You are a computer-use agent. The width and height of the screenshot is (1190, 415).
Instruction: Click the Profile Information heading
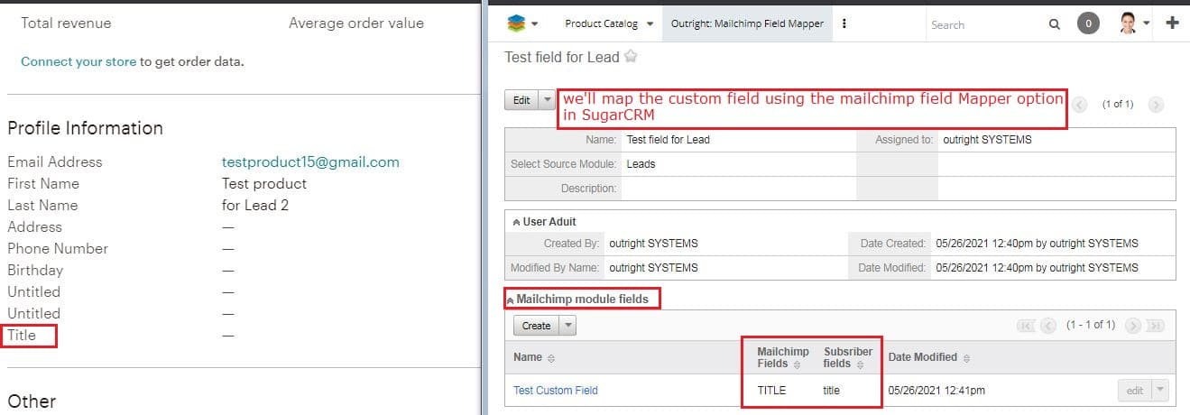pyautogui.click(x=86, y=128)
